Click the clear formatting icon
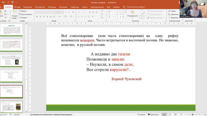The height and width of the screenshot is (116, 207). [73, 12]
